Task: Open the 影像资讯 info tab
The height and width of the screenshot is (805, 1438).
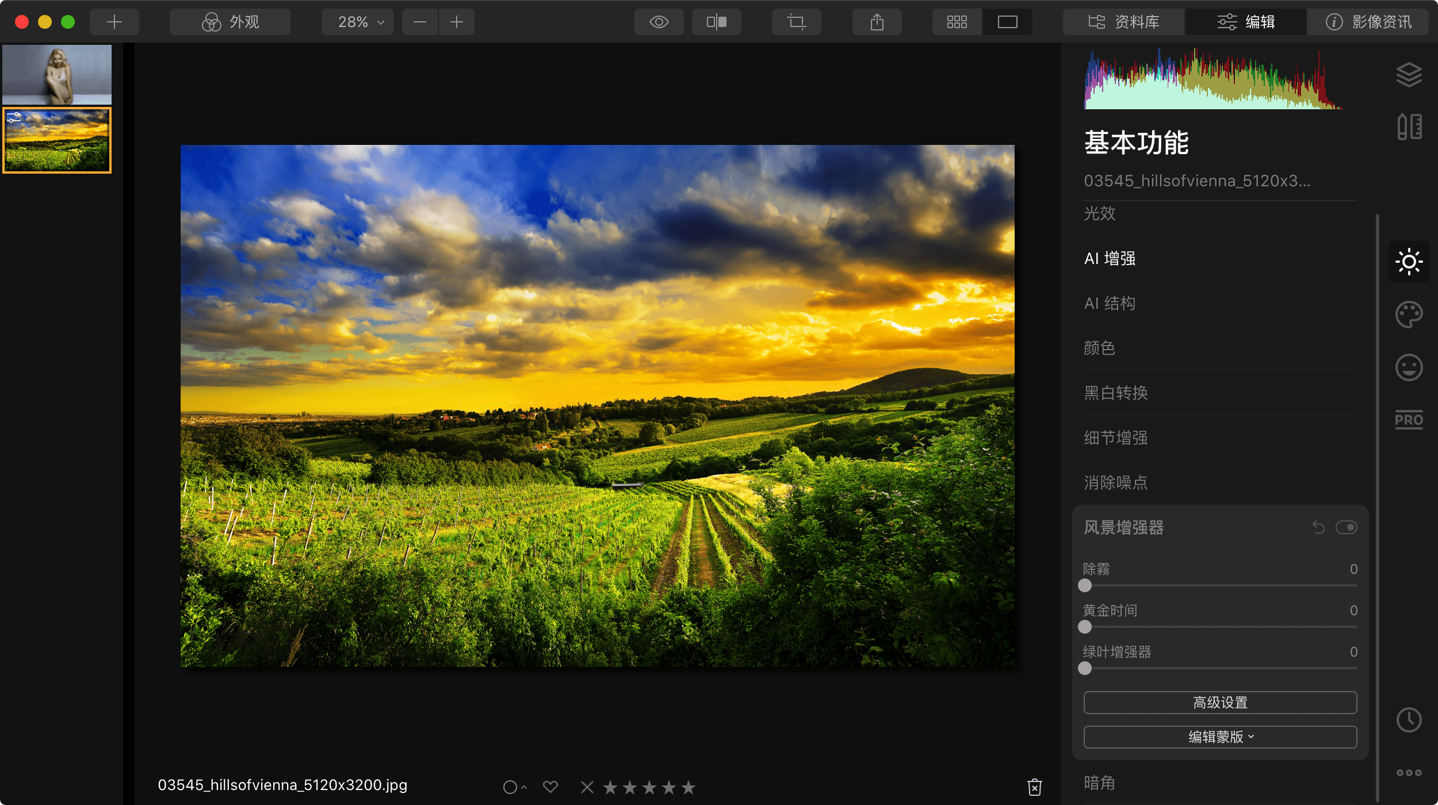Action: pos(1368,22)
